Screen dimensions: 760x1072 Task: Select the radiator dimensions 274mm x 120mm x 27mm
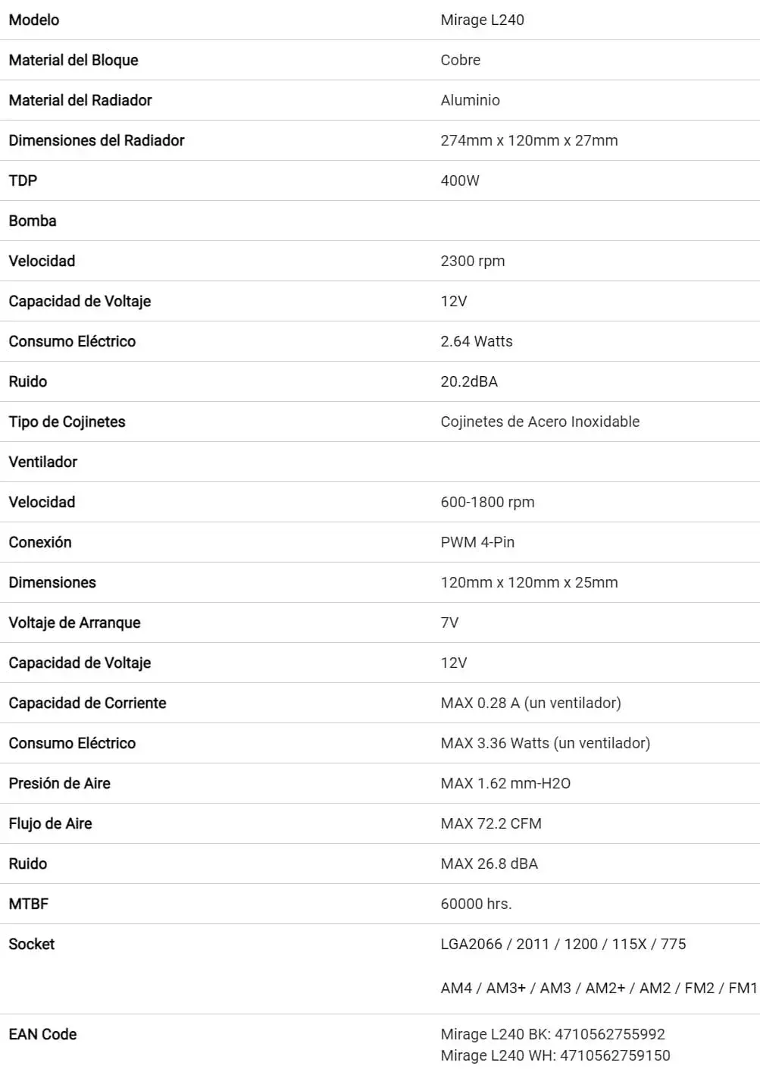[x=529, y=141]
